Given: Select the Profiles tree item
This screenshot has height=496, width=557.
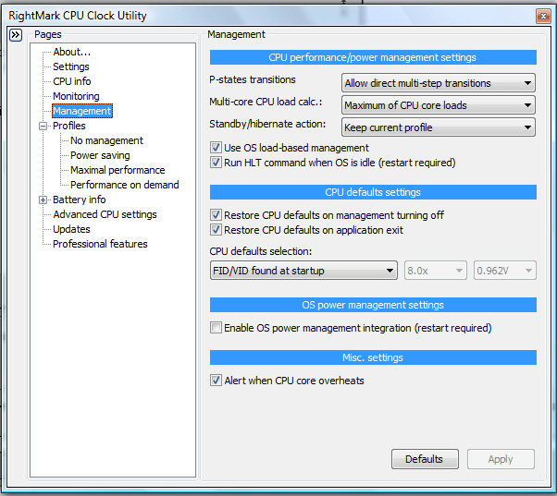Looking at the screenshot, I should (x=68, y=126).
